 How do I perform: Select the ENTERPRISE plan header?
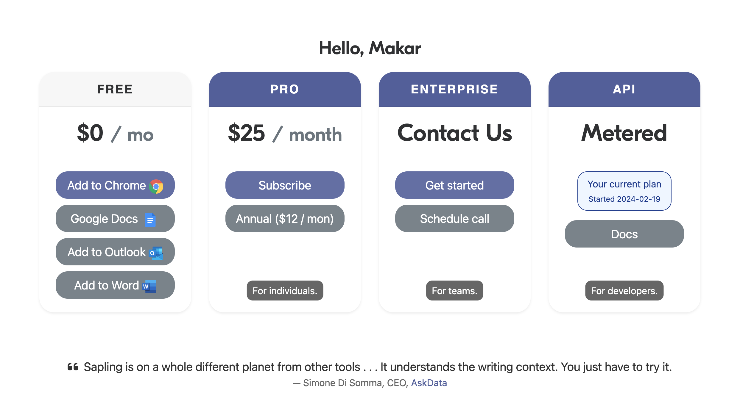point(454,89)
